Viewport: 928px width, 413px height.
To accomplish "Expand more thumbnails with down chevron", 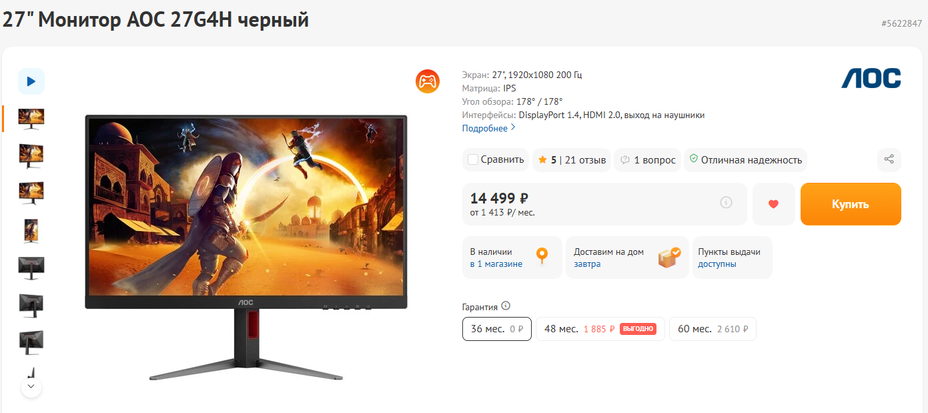I will 31,387.
